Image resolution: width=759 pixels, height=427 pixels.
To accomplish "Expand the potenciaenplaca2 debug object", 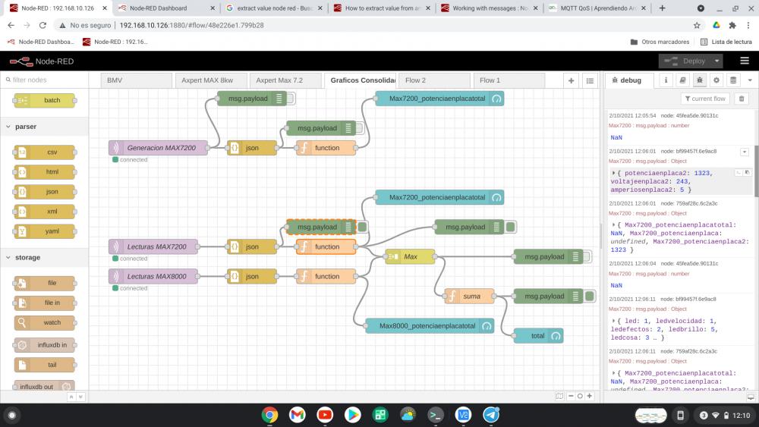I will pyautogui.click(x=613, y=173).
